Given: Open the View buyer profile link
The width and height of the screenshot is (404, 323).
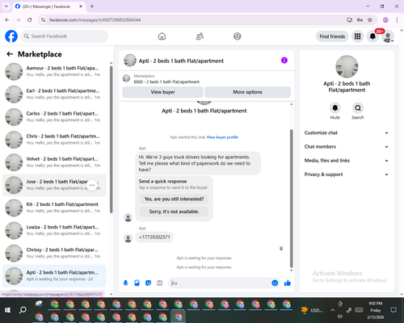Looking at the screenshot, I should tap(222, 137).
